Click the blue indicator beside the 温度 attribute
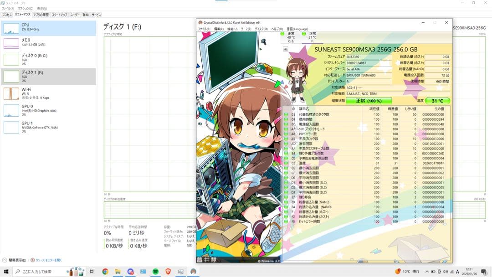This screenshot has height=277, width=492. [x=286, y=163]
